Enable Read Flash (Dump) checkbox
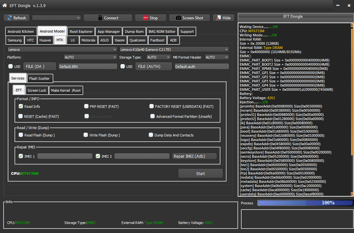 [21, 135]
